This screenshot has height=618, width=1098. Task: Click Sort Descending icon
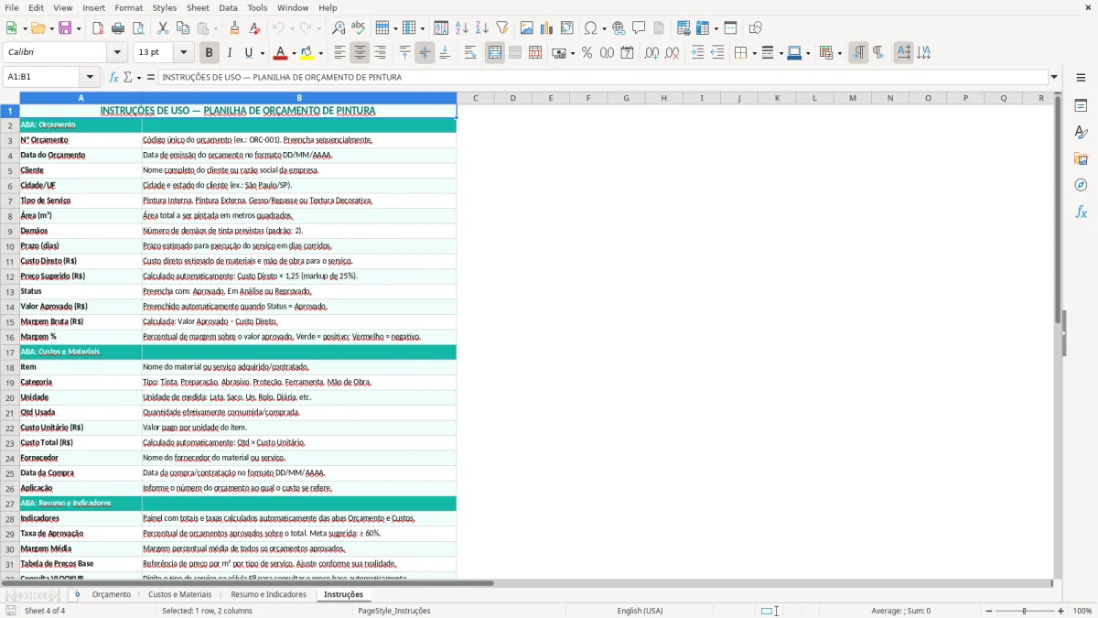(x=481, y=28)
